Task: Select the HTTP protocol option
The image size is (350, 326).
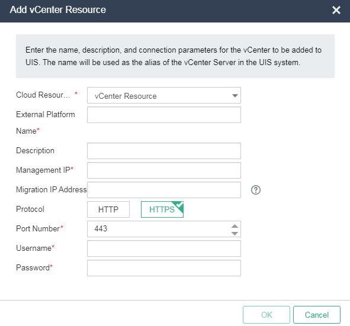Action: point(108,209)
